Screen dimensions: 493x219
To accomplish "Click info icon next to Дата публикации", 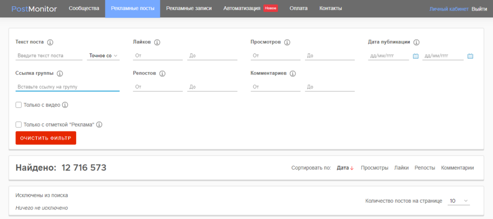I will 416,42.
